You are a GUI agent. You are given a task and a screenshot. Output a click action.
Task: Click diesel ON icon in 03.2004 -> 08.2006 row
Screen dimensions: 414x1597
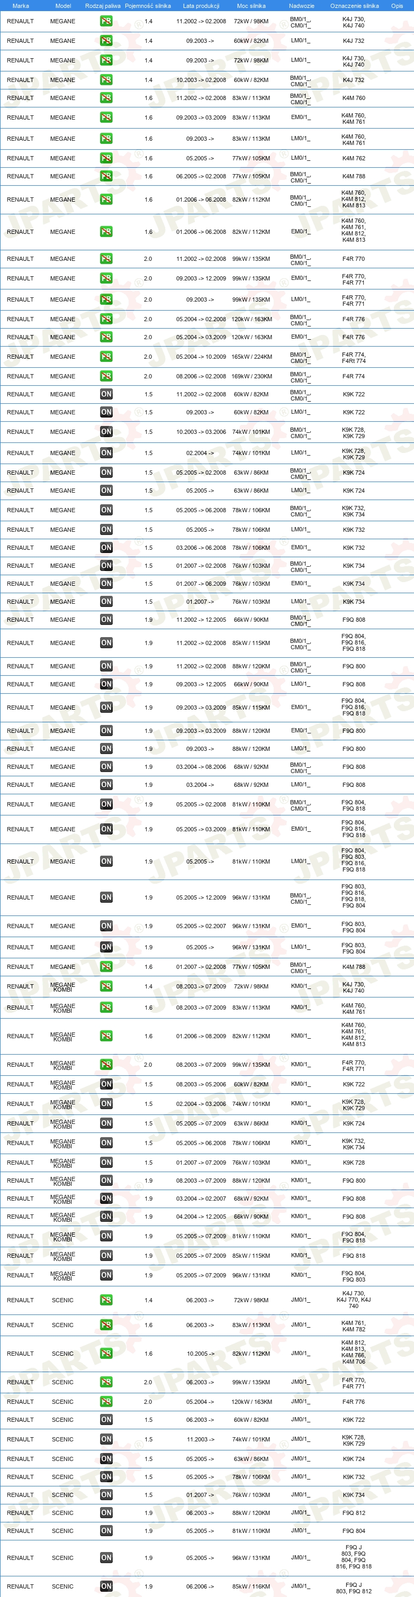(106, 767)
